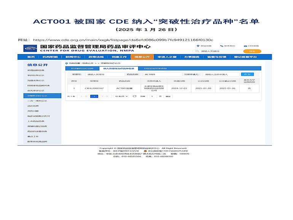
Task: Open the 登记备案平台 navigation item
Action: click(245, 57)
